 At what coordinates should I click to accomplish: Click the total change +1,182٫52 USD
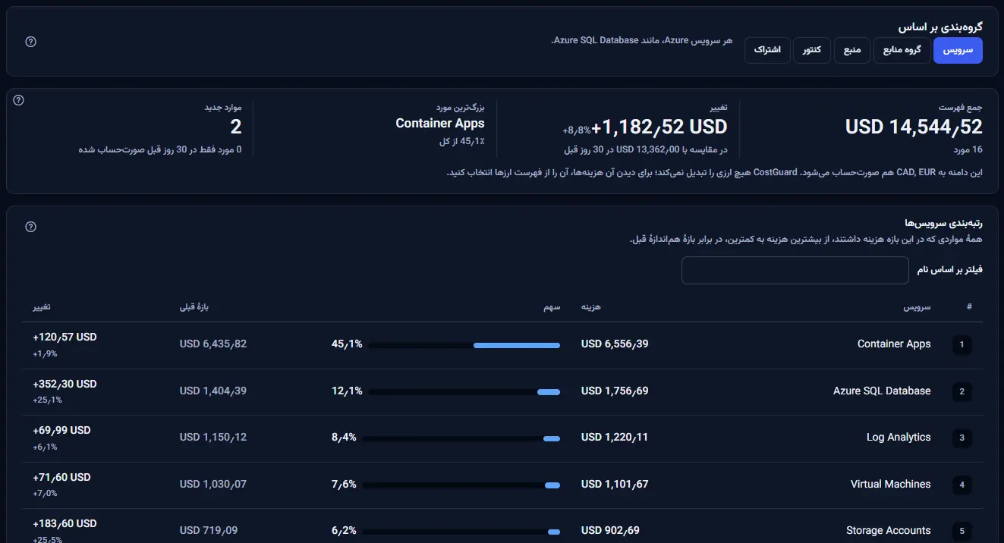(659, 127)
